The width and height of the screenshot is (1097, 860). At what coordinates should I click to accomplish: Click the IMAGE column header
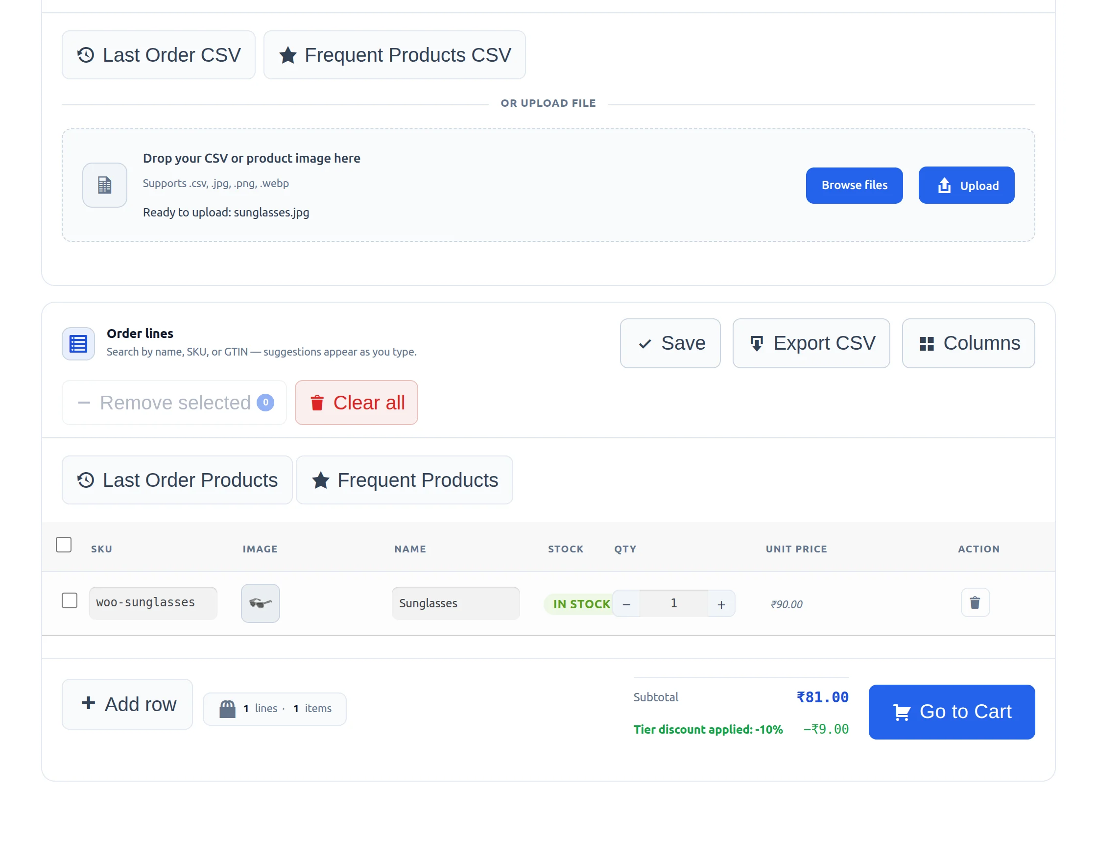260,549
